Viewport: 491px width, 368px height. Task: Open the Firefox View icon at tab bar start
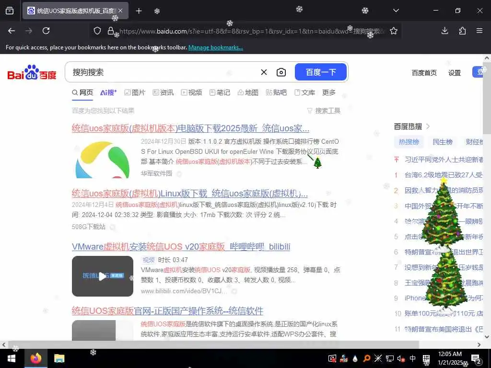[x=10, y=11]
